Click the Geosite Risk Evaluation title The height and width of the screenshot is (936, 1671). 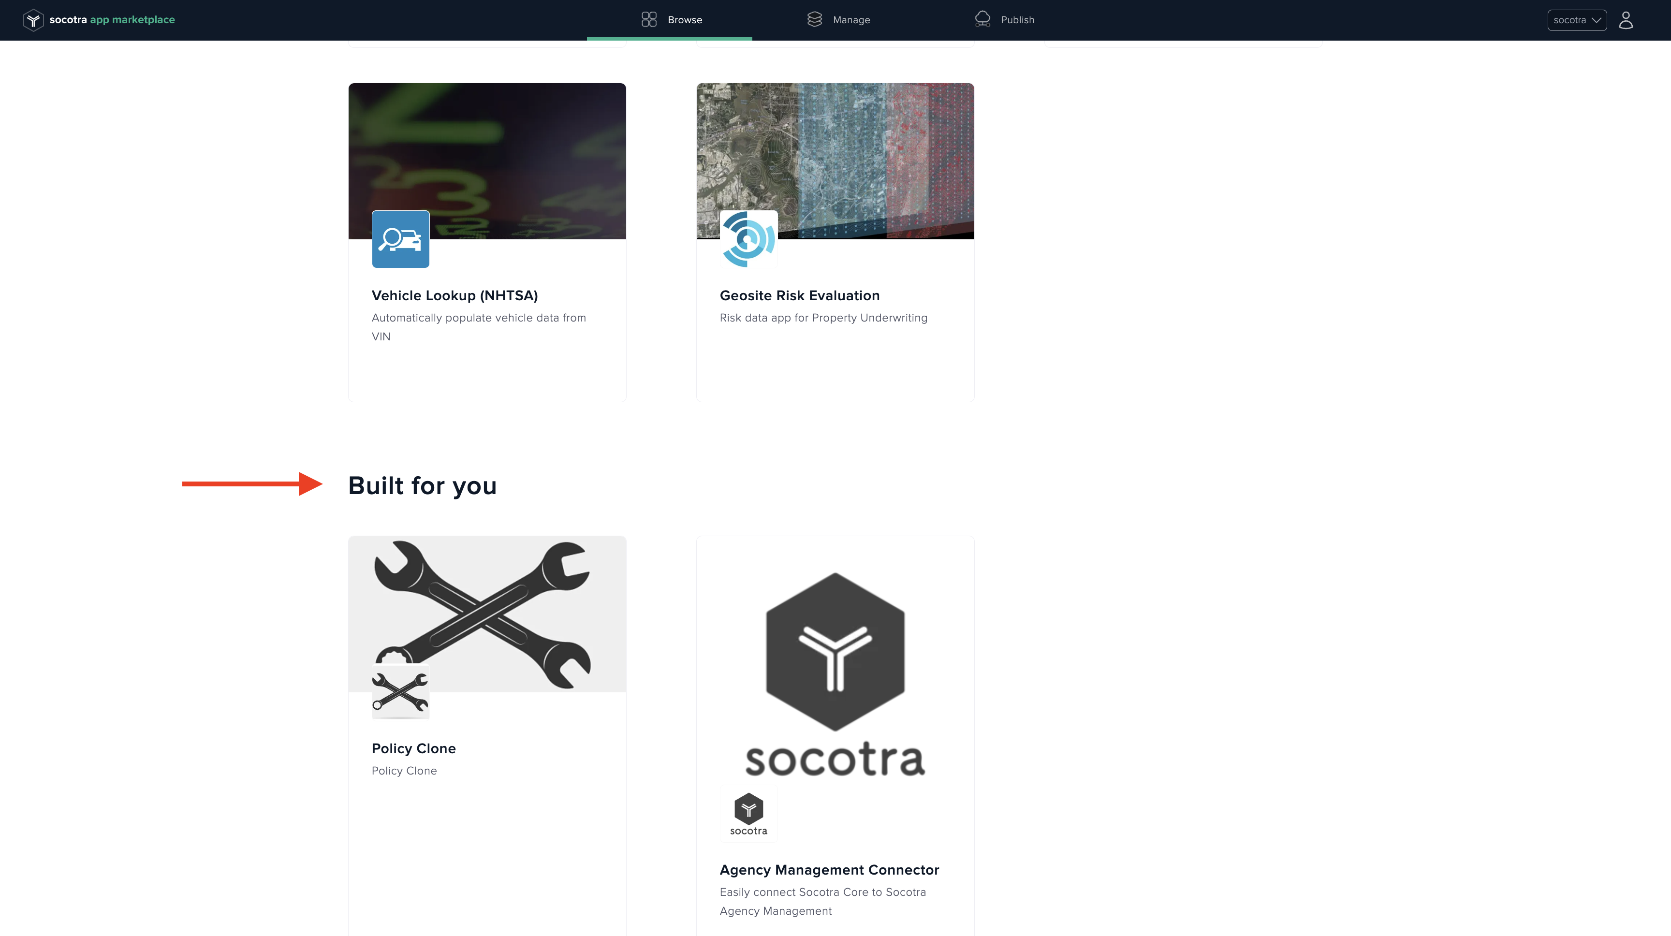point(799,295)
